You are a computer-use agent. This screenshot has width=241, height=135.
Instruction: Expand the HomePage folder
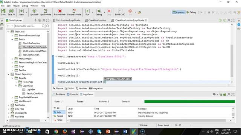tap(16, 82)
